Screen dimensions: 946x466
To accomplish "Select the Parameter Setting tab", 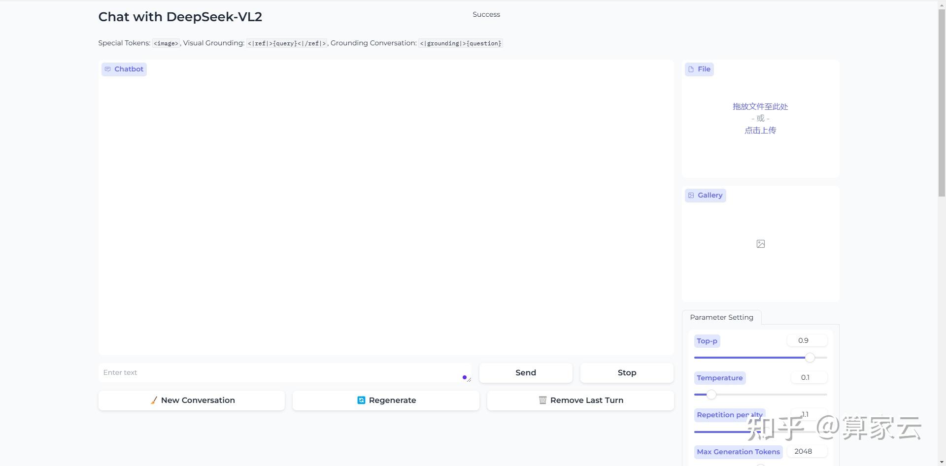I will point(721,317).
